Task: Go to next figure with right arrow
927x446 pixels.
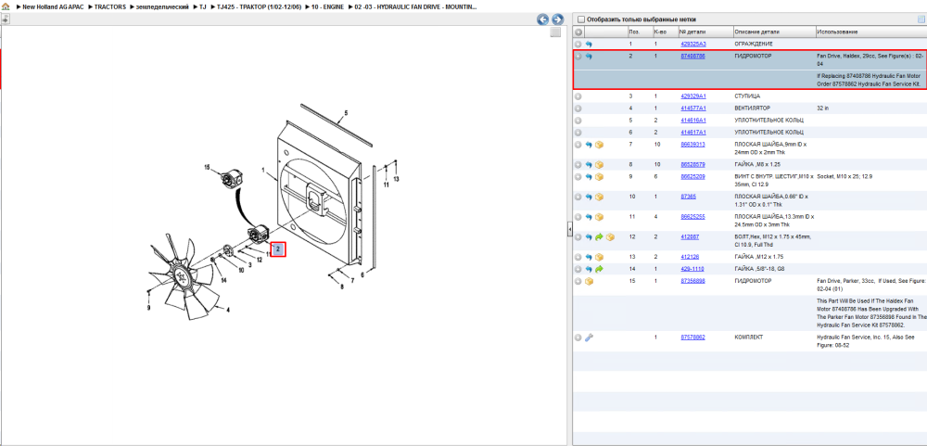Action: (x=557, y=19)
